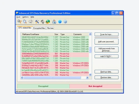Click the horizontal scroll right arrow

(x=87, y=78)
